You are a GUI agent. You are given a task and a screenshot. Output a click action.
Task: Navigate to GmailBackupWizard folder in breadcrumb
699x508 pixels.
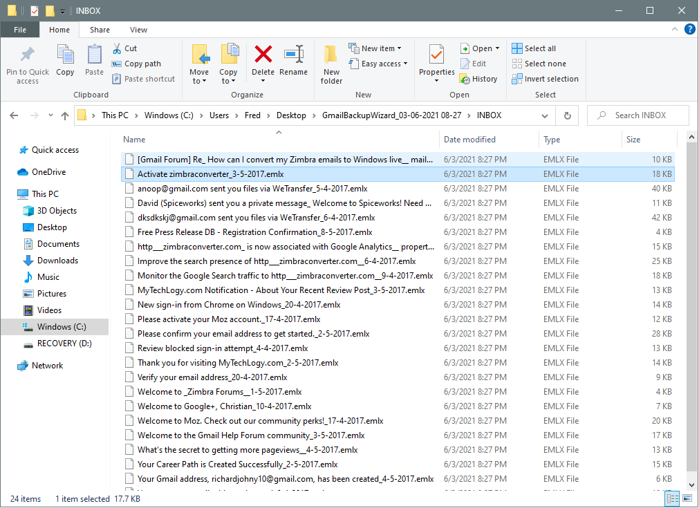pyautogui.click(x=391, y=115)
